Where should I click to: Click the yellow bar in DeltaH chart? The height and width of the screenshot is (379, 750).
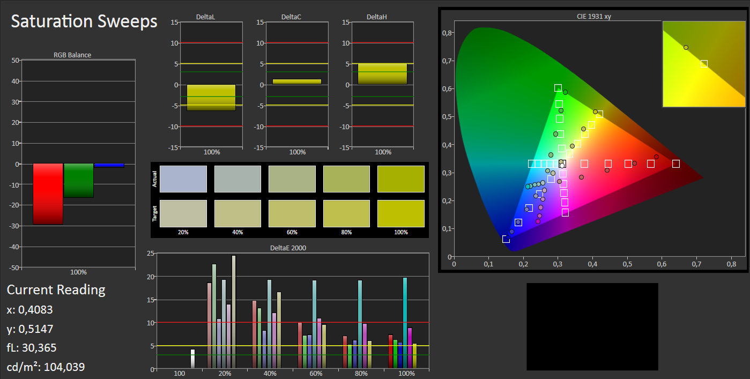click(x=383, y=74)
